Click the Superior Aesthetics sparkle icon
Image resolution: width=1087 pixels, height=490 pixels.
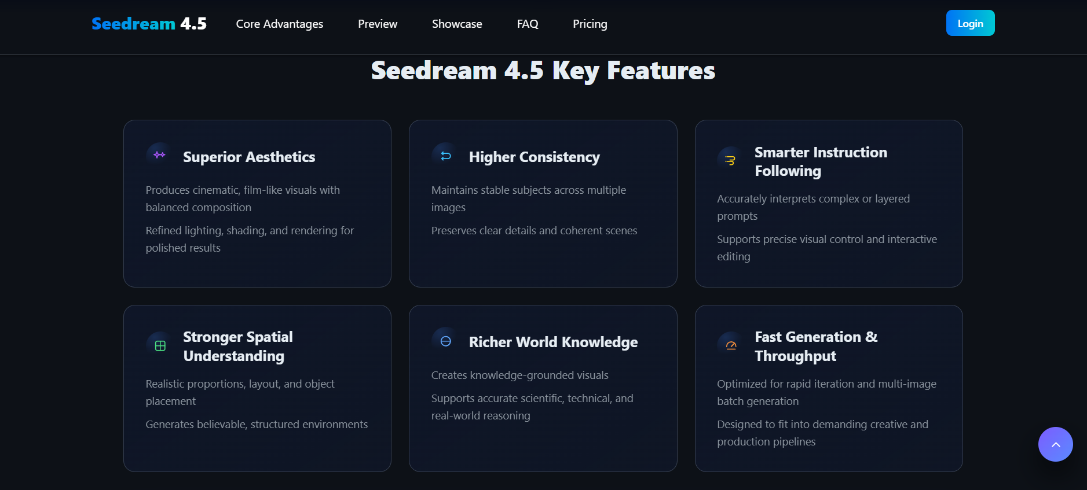[x=159, y=154]
